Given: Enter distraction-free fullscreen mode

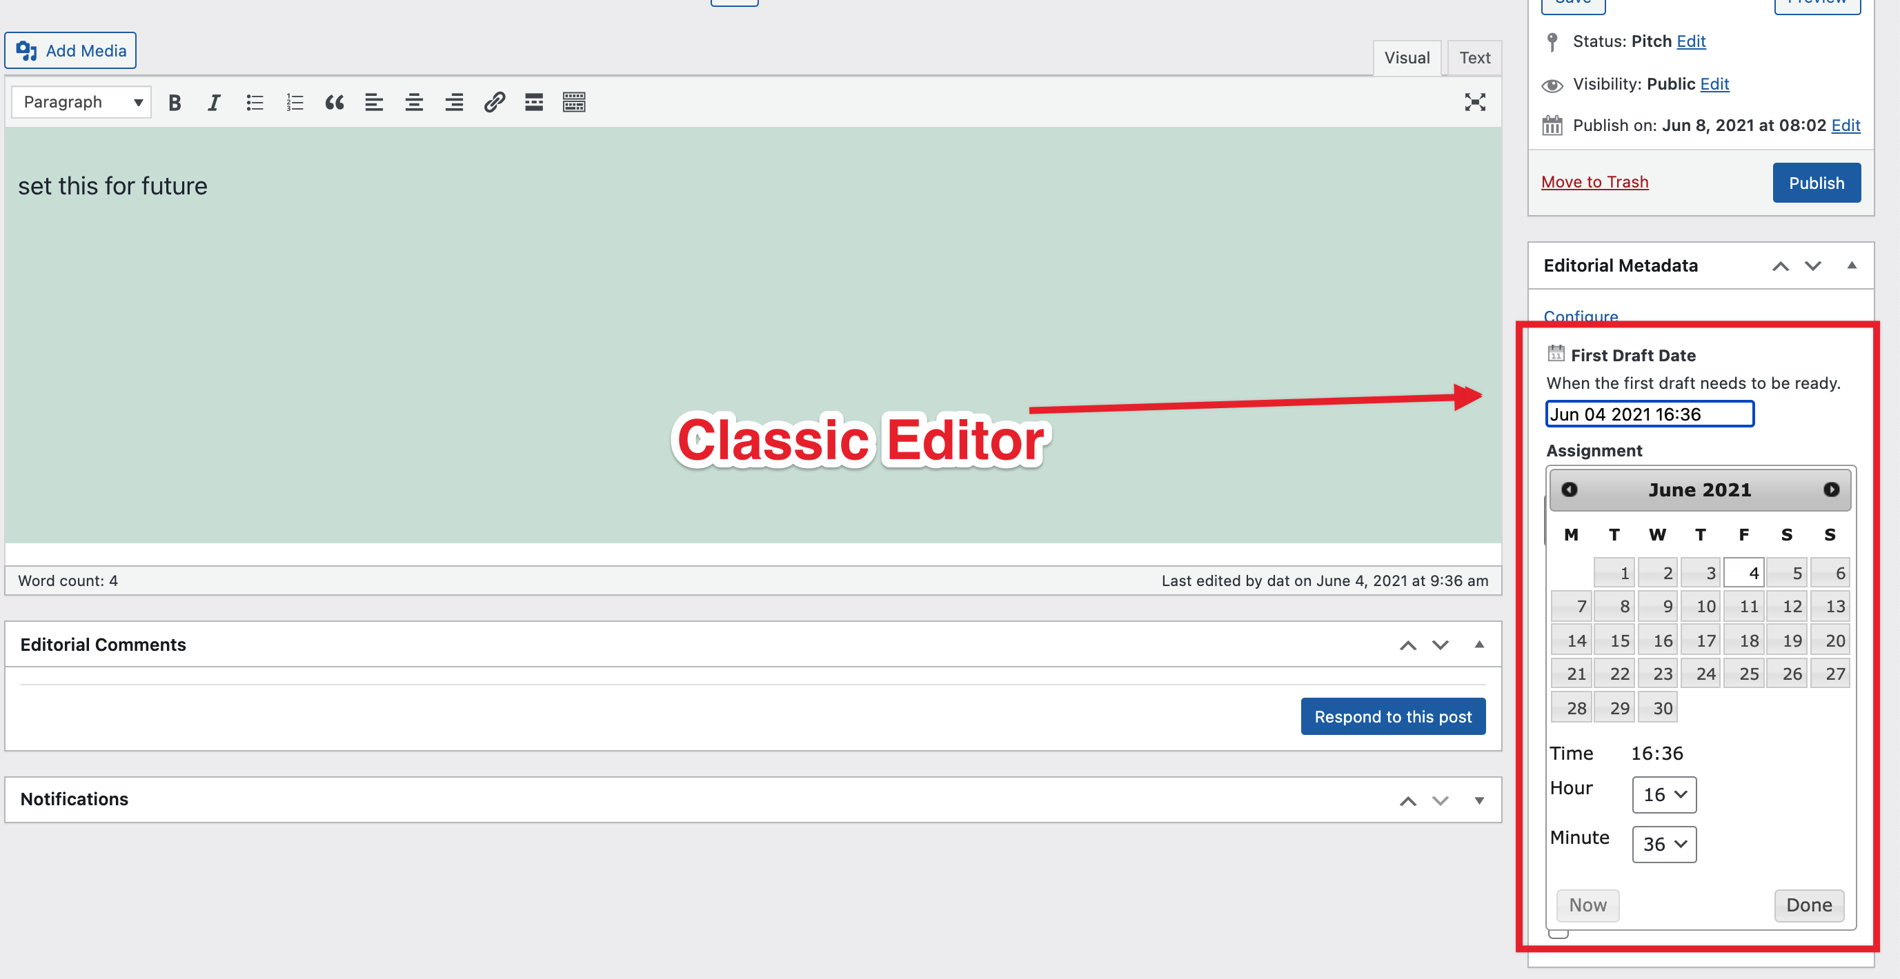Looking at the screenshot, I should (x=1474, y=103).
